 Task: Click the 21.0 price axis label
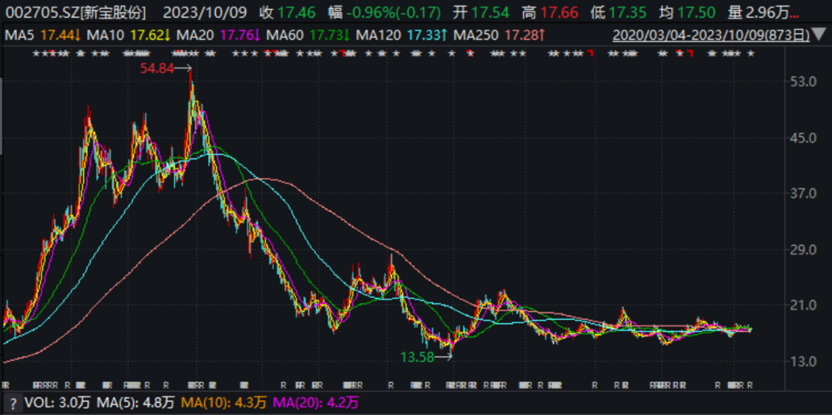pos(803,306)
